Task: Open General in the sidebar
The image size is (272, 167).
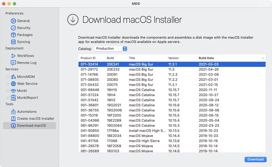Action: (x=23, y=21)
